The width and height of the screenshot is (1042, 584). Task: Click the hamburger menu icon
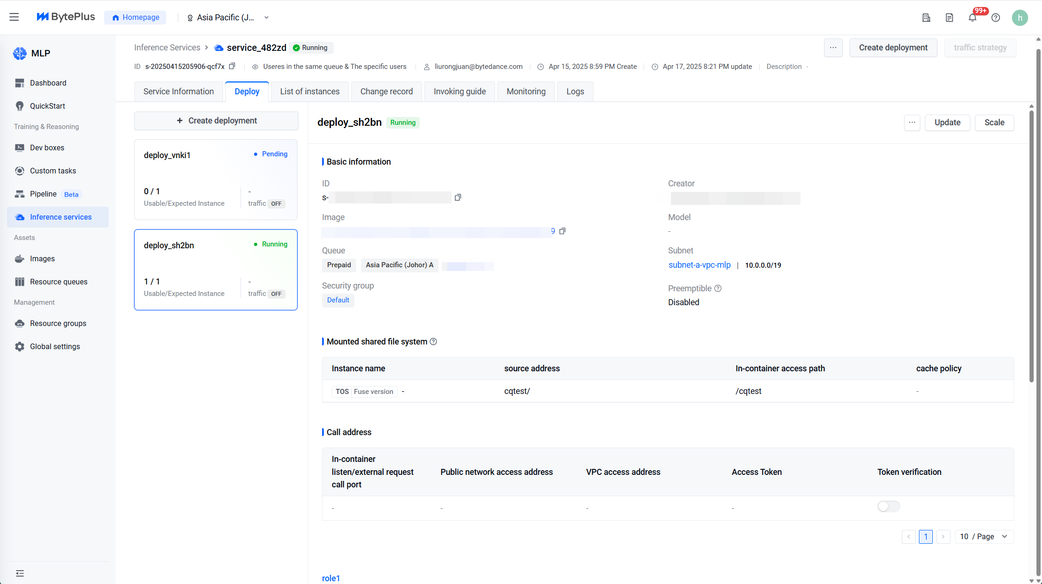(x=14, y=17)
